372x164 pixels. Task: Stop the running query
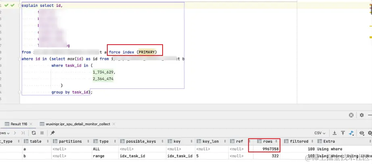click(x=42, y=133)
